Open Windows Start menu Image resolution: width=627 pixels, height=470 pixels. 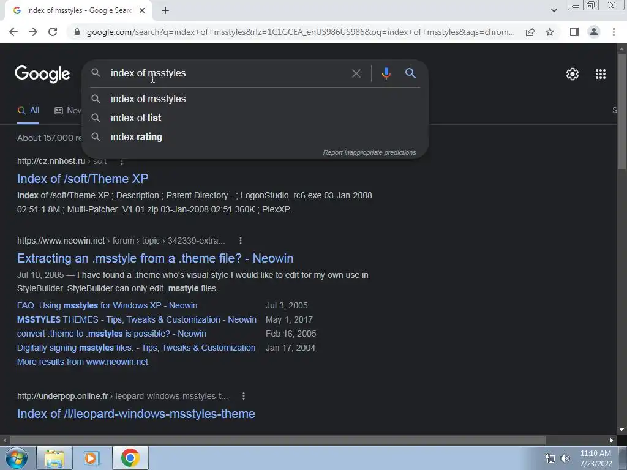click(x=17, y=458)
